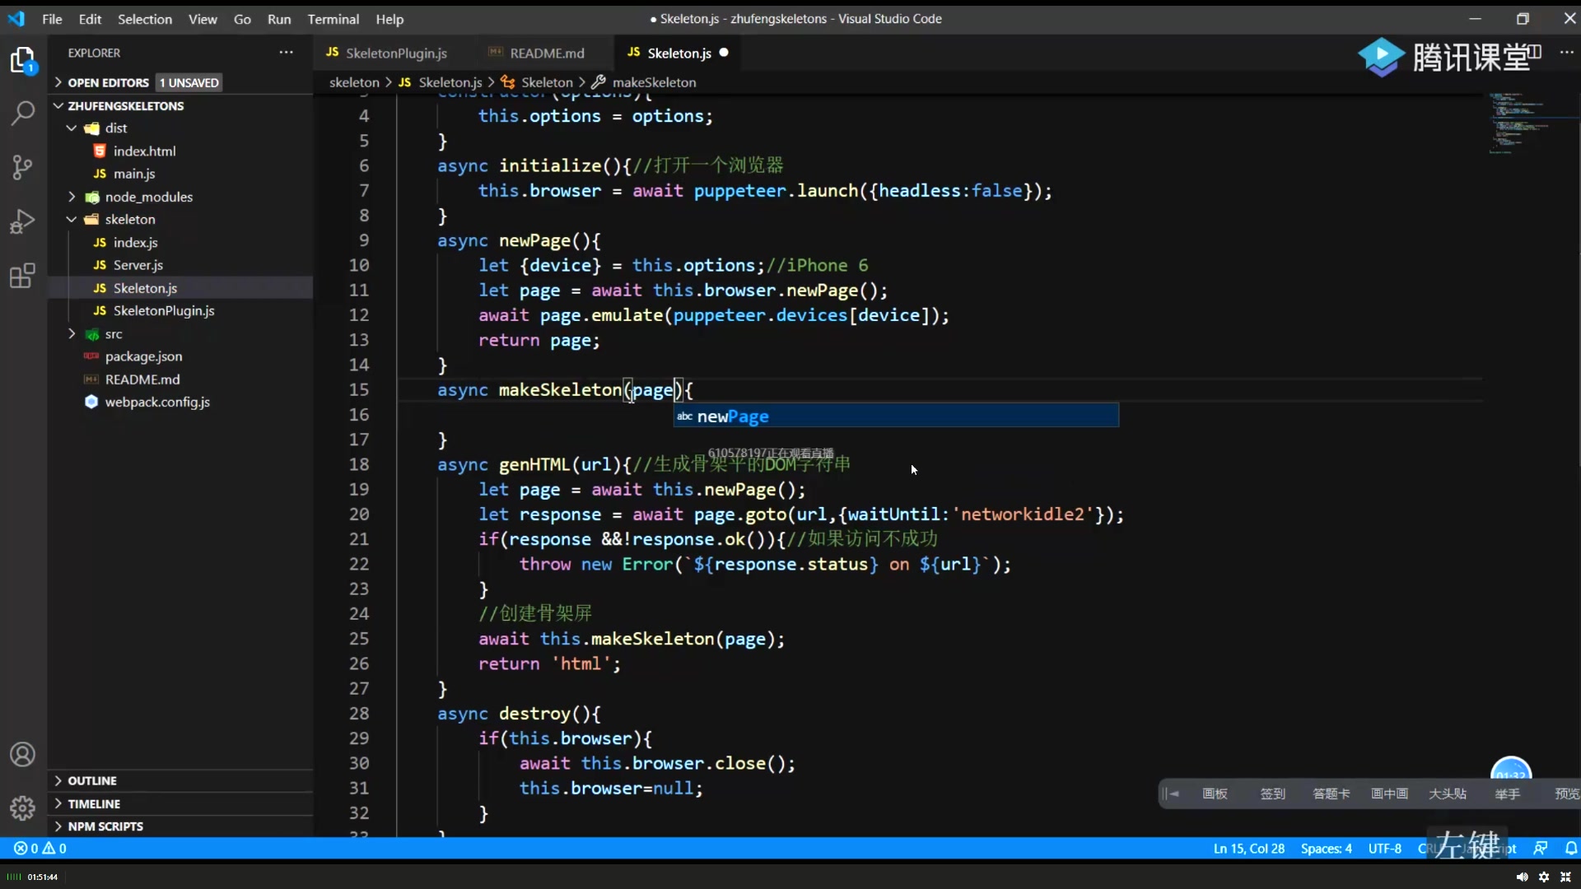The width and height of the screenshot is (1581, 889).
Task: Collapse the classroom toolbar with the arrow handle
Action: (x=1170, y=794)
